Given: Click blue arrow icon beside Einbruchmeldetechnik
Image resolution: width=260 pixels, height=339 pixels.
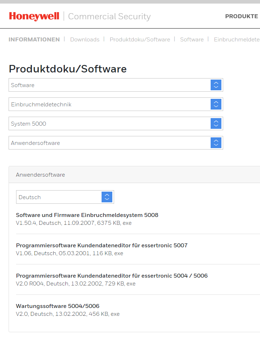Looking at the screenshot, I should click(216, 104).
